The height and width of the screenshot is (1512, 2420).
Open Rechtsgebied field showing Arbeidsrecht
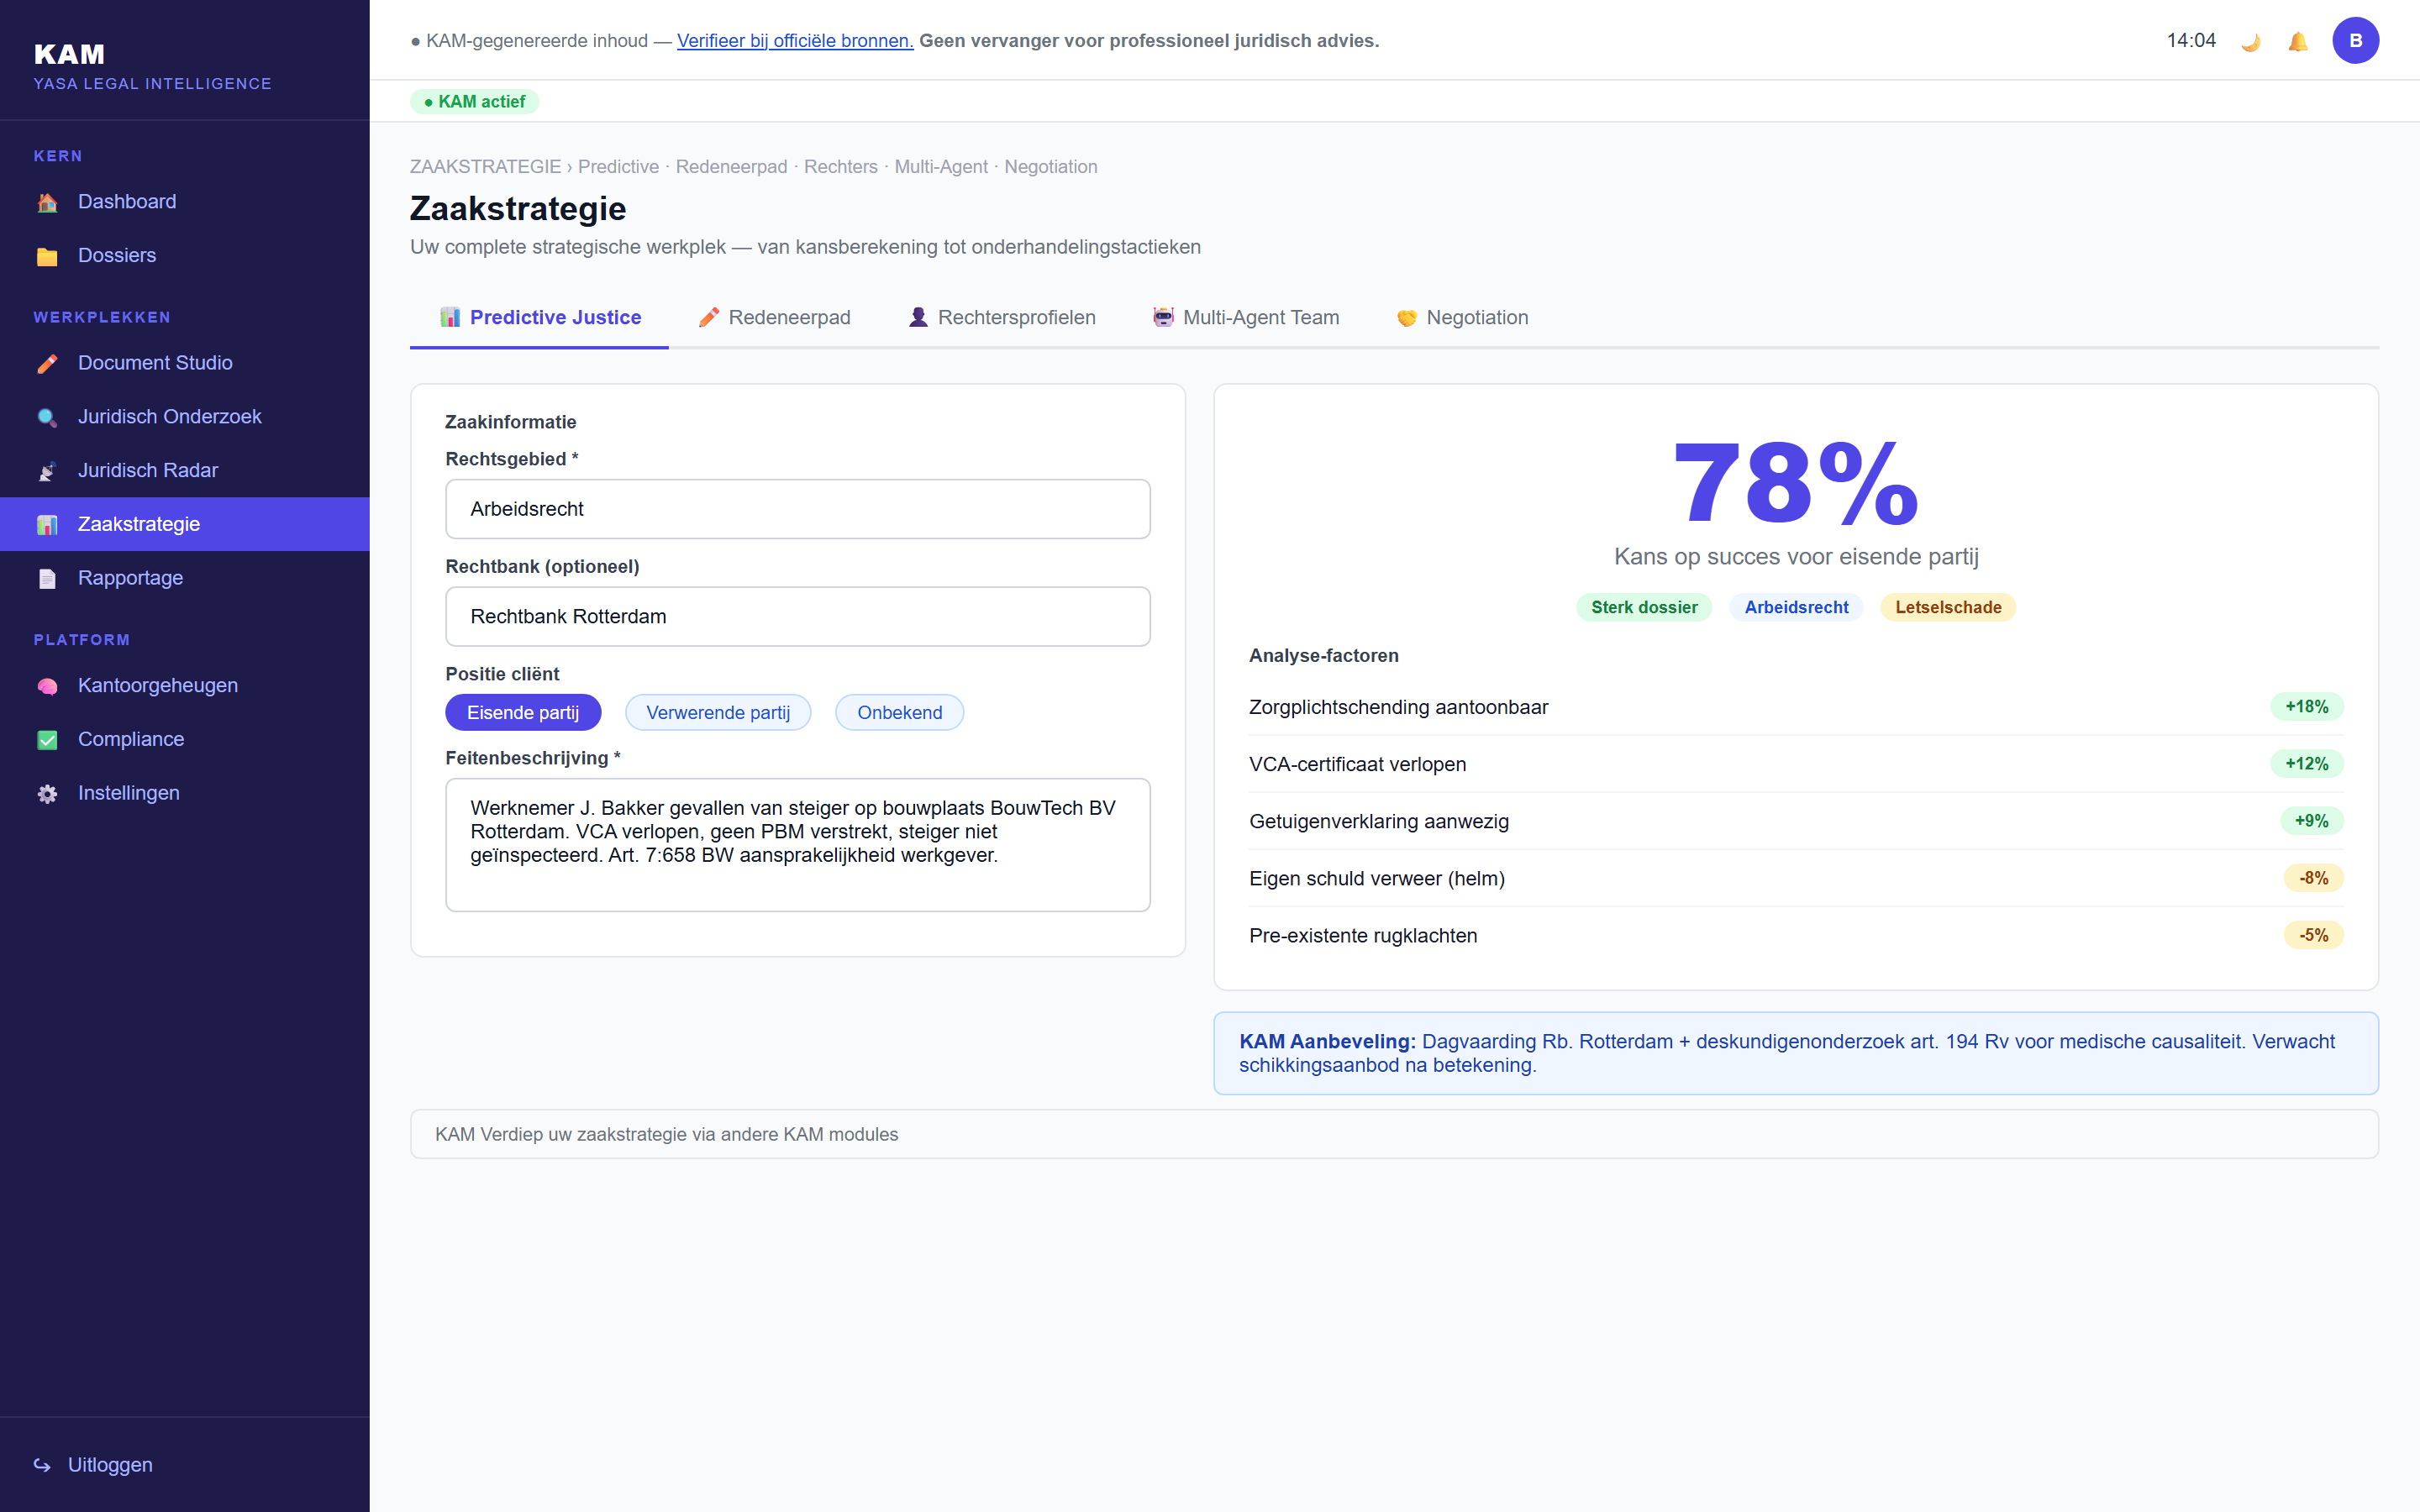[797, 509]
